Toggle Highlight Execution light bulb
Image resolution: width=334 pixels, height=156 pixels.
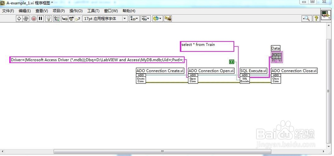49,19
